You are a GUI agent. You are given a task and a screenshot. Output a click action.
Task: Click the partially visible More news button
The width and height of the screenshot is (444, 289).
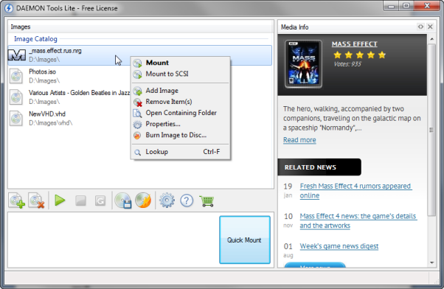[315, 265]
